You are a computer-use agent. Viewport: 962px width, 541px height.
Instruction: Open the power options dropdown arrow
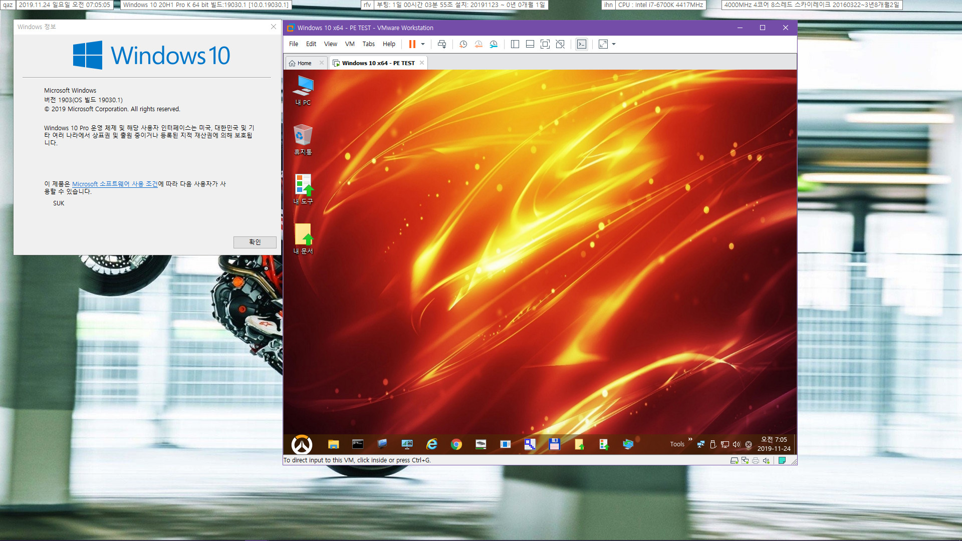(423, 44)
